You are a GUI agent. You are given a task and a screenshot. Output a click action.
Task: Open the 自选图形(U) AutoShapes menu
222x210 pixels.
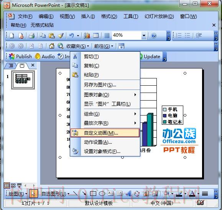click(x=55, y=194)
